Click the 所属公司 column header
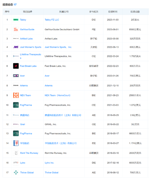Image resolution: width=149 pixels, height=179 pixels. [x=64, y=12]
